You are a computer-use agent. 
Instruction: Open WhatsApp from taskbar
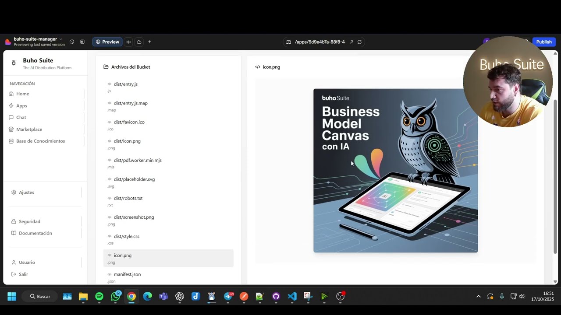tap(115, 297)
